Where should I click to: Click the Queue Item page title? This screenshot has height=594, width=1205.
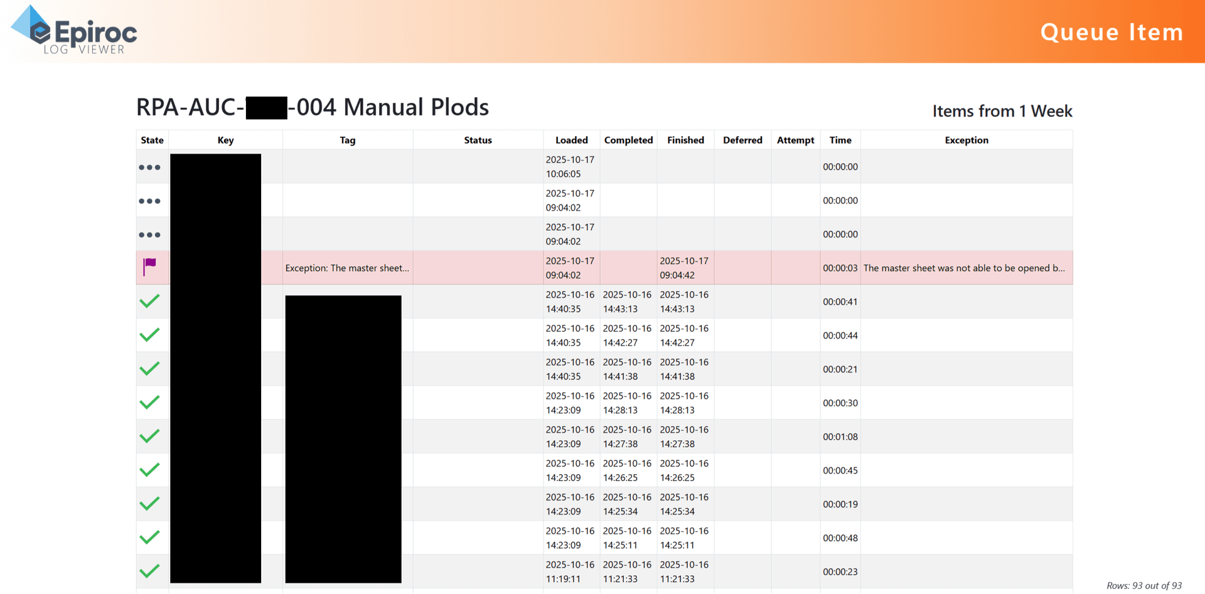click(x=1111, y=32)
